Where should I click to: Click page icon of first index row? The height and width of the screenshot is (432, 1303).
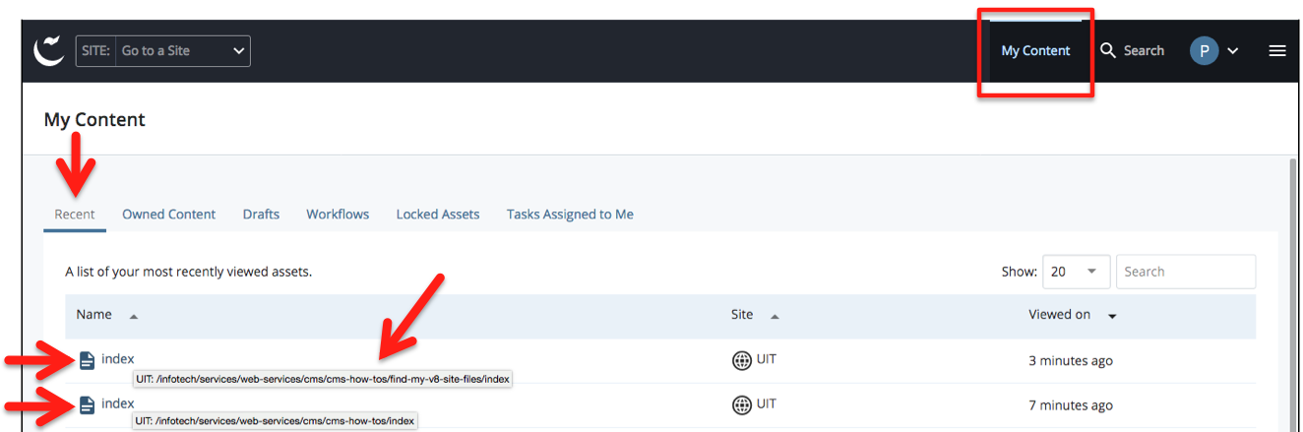click(87, 360)
